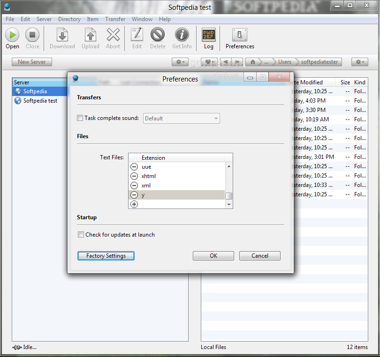
Task: Click the Download toolbar icon
Action: point(62,35)
